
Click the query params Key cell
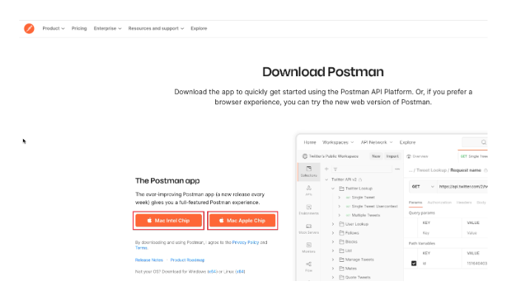click(439, 233)
